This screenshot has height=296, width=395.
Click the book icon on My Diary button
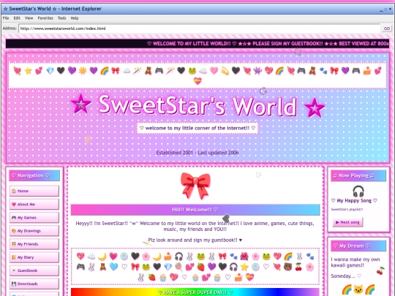click(x=14, y=257)
